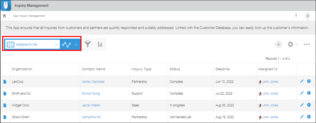
Task: Click the App: Inquiry Management breadcrumb
Action: pyautogui.click(x=29, y=16)
